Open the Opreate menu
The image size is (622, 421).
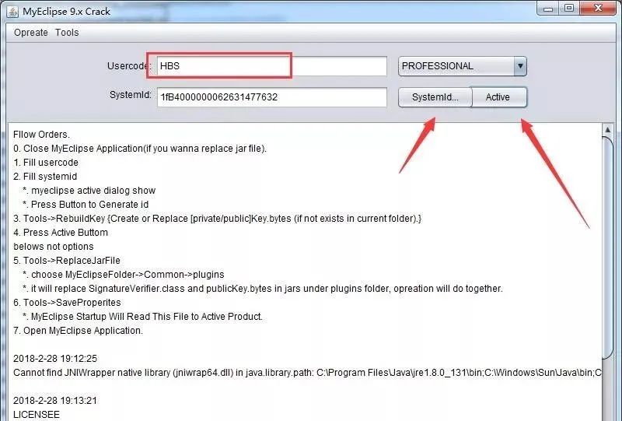coord(31,33)
